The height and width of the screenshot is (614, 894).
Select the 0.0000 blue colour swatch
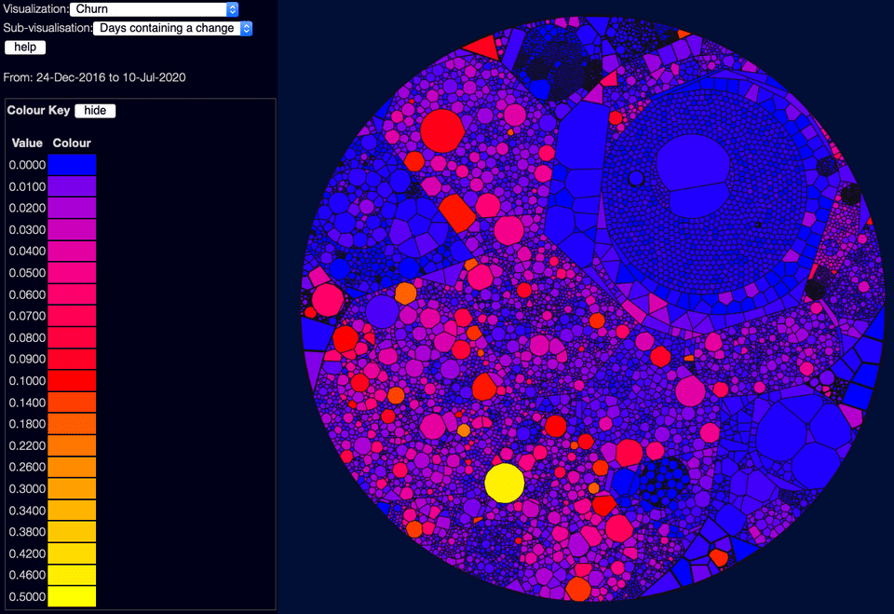pyautogui.click(x=72, y=165)
